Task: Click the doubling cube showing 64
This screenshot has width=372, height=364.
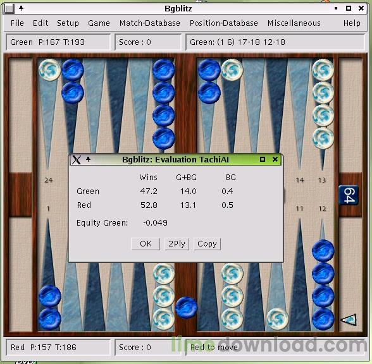Action: (349, 195)
